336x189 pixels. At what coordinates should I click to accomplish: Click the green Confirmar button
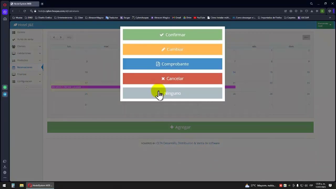click(x=172, y=35)
